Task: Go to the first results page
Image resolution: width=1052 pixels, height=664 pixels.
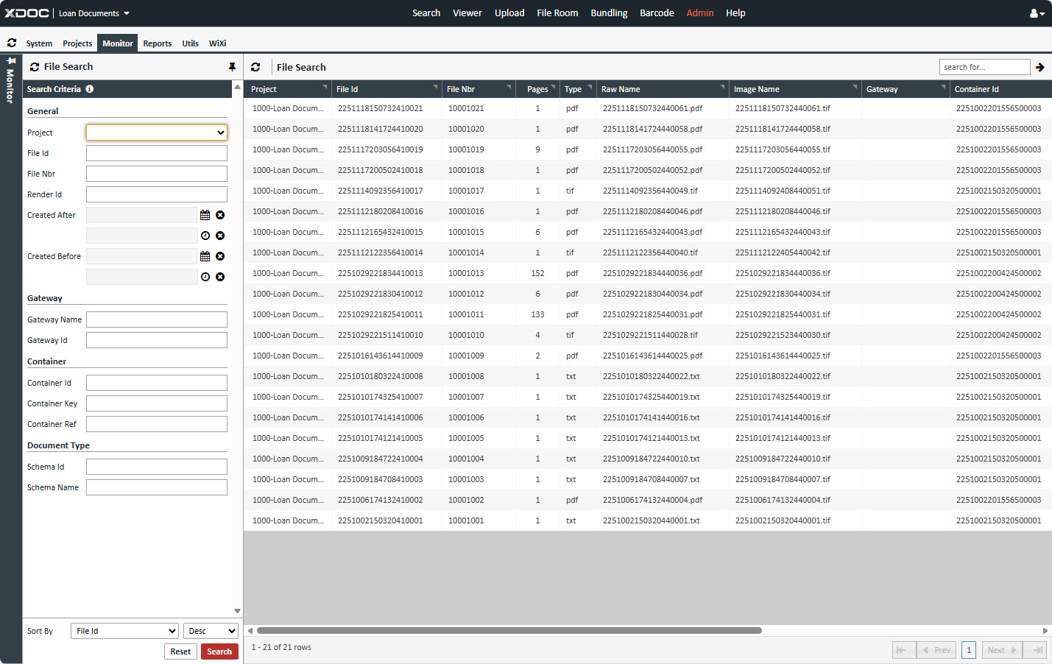Action: pyautogui.click(x=903, y=650)
